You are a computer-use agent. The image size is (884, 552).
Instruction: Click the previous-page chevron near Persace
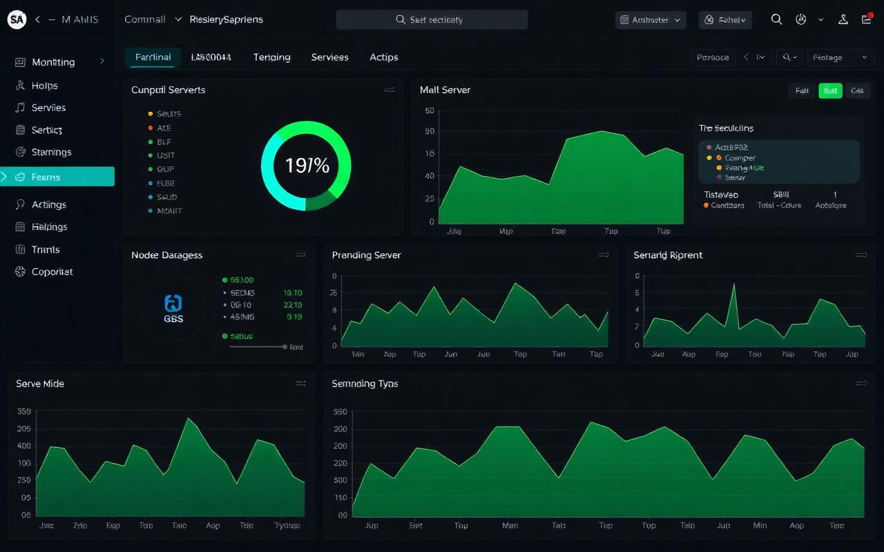click(x=746, y=57)
